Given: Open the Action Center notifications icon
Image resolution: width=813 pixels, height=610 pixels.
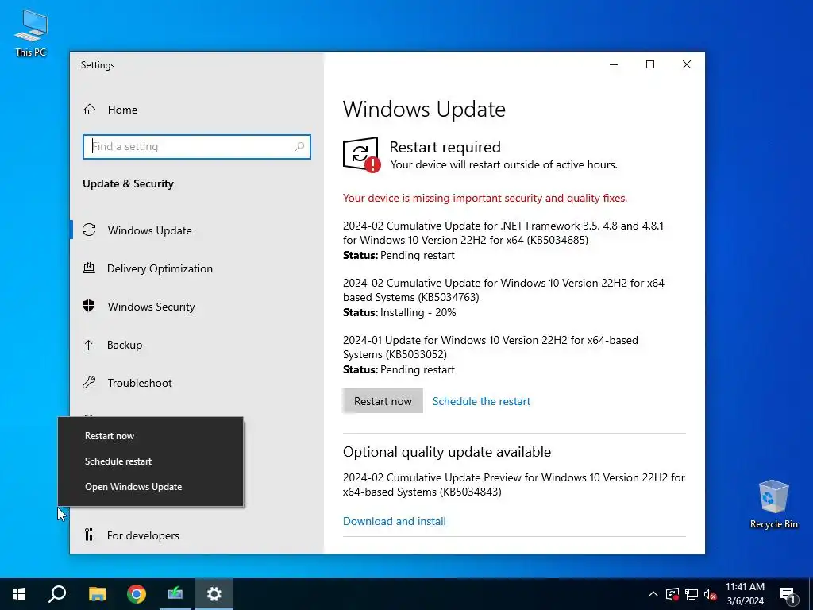Looking at the screenshot, I should [x=788, y=594].
